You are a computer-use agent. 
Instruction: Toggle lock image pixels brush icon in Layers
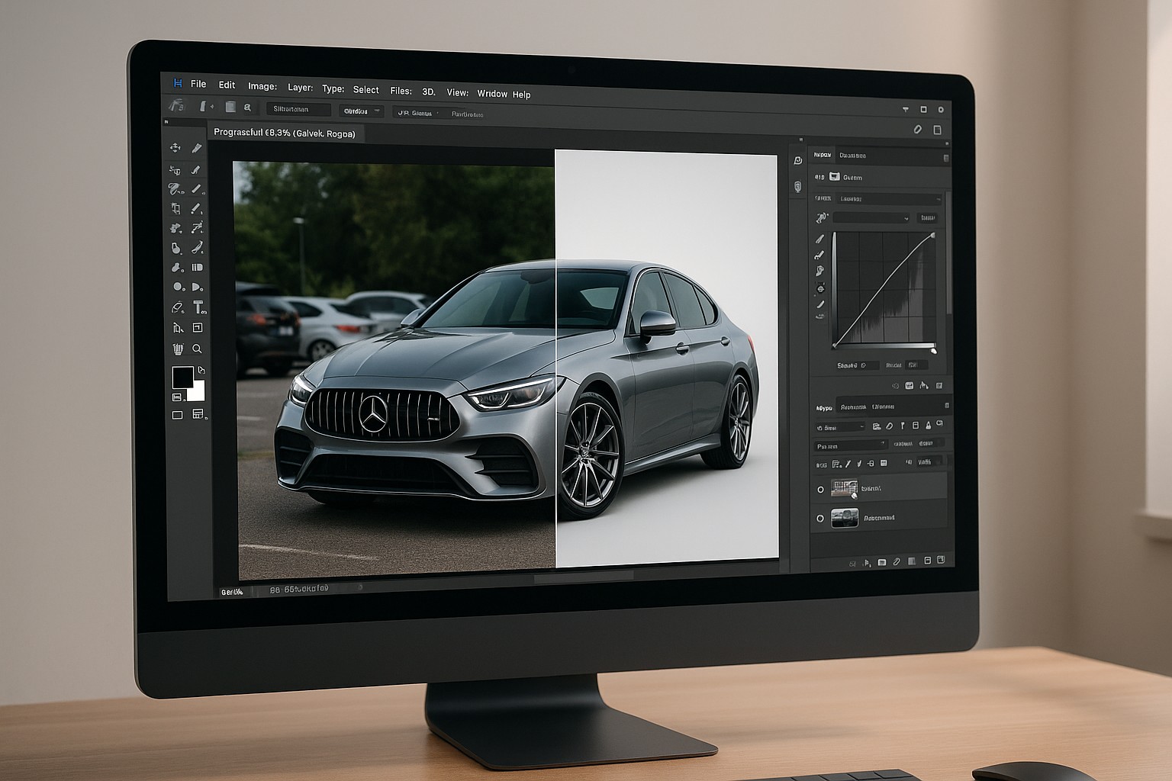pos(848,464)
